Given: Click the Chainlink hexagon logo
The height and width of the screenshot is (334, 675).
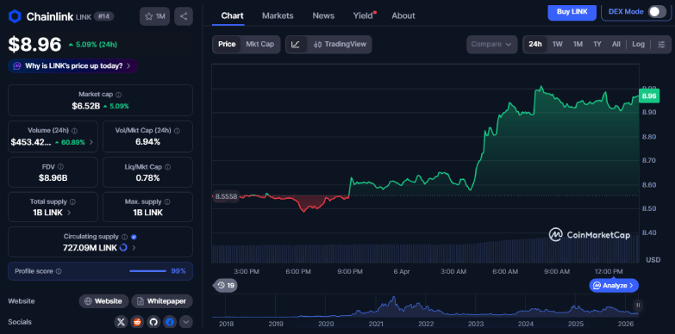Looking at the screenshot, I should (15, 16).
